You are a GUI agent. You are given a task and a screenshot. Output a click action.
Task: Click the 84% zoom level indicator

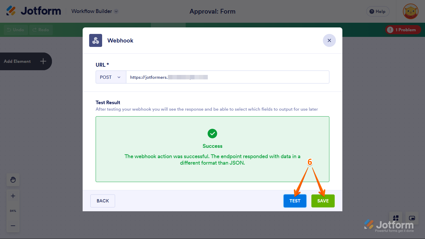tap(13, 211)
